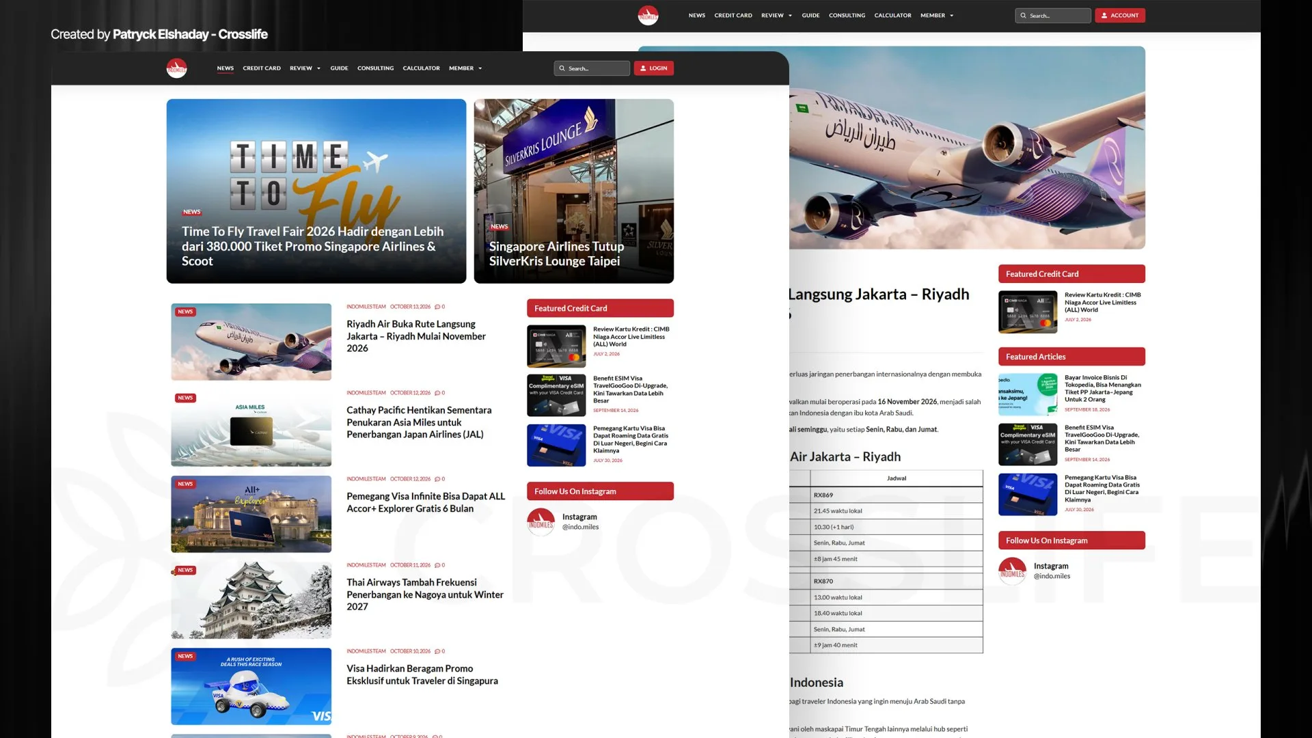Open the CALCULATOR menu in the left window
This screenshot has width=1312, height=738.
click(x=421, y=68)
